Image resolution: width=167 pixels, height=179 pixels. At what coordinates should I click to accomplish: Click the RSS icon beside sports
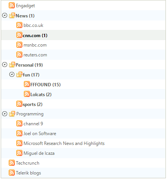tap(19, 104)
